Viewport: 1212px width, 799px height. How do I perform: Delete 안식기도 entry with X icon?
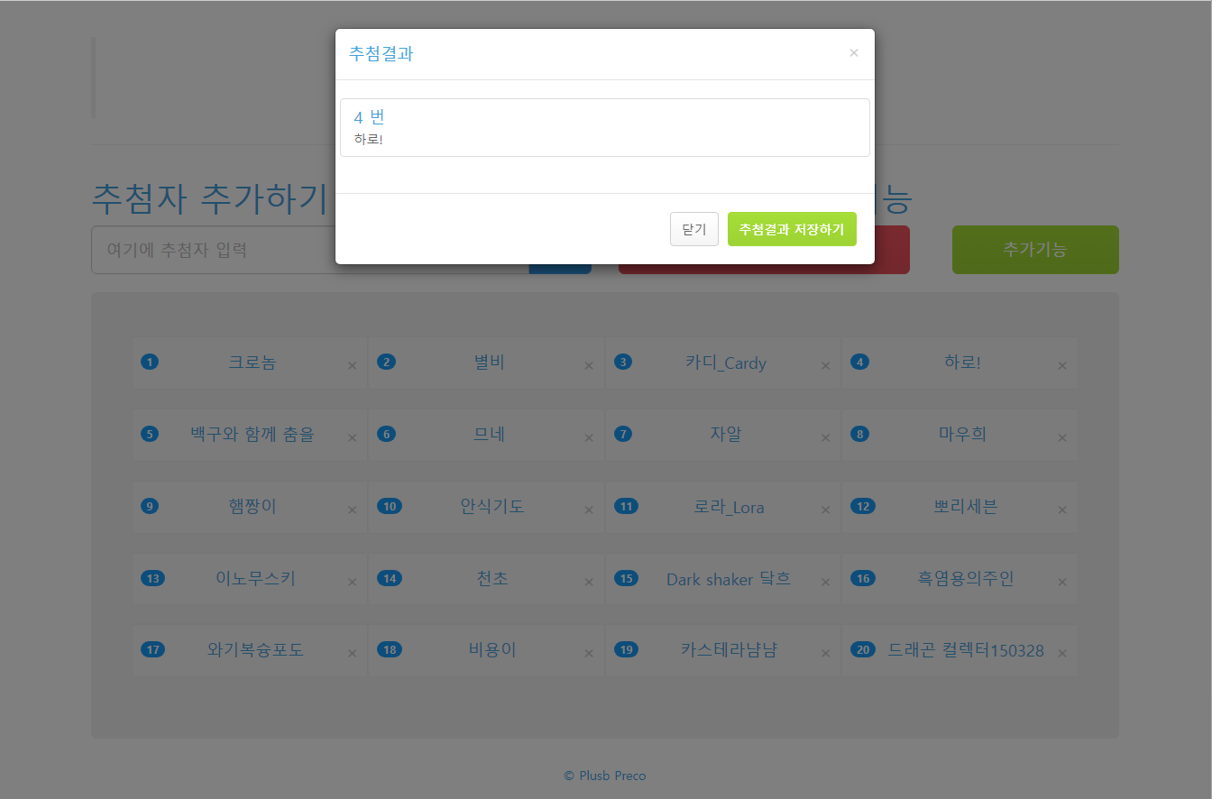point(589,510)
